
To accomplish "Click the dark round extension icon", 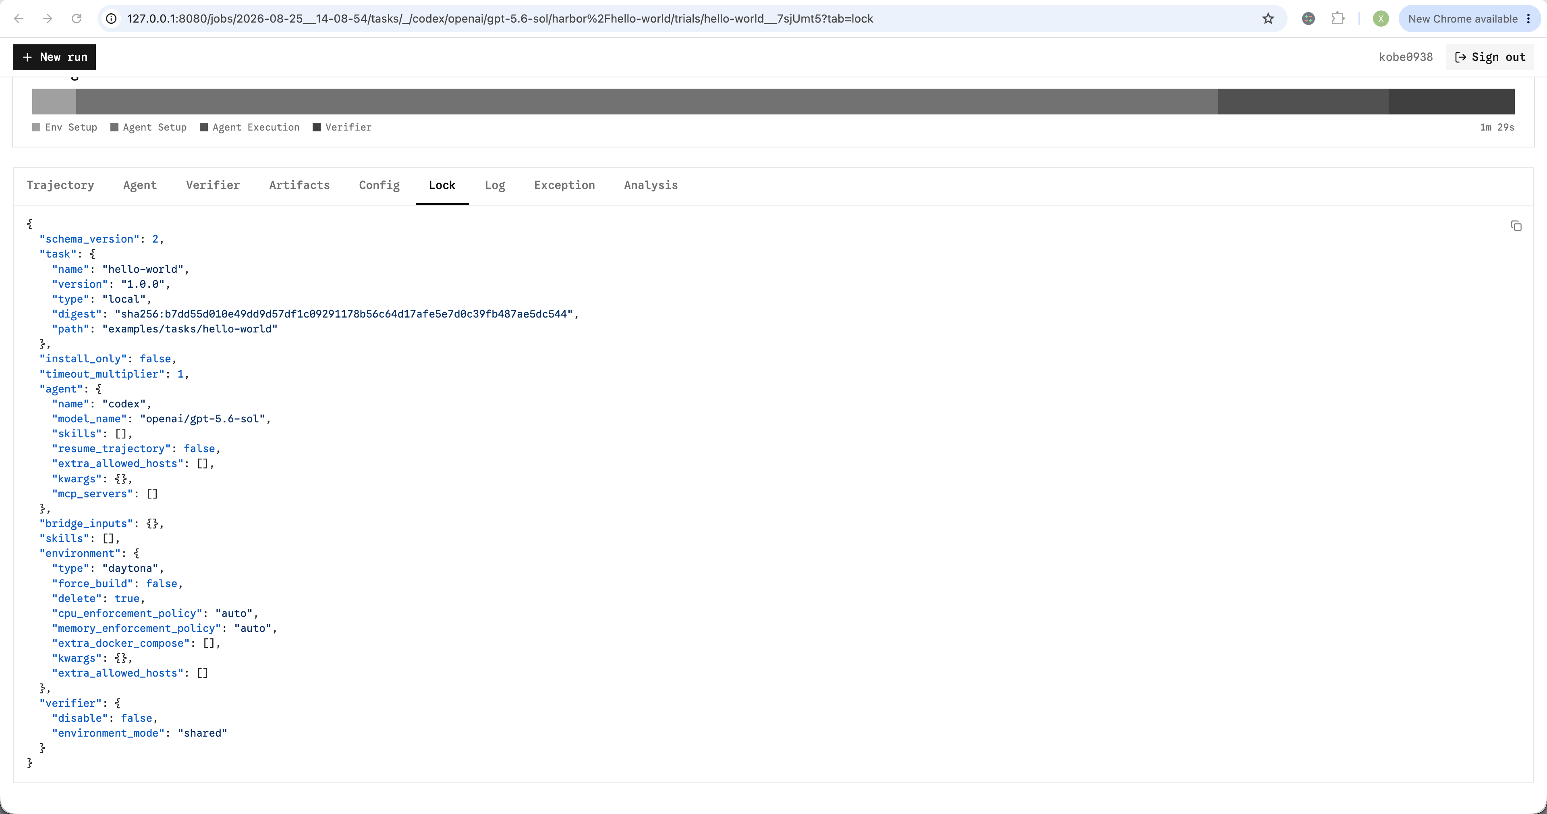I will (x=1309, y=19).
